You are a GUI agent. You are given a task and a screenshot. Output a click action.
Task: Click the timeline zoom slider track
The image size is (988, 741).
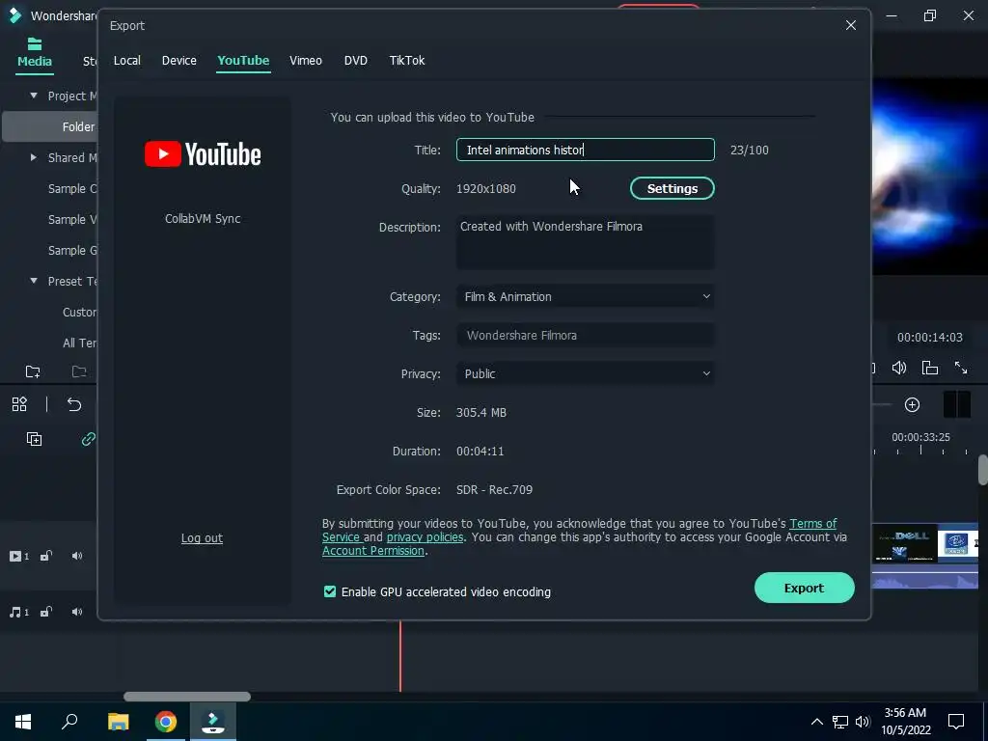[882, 404]
